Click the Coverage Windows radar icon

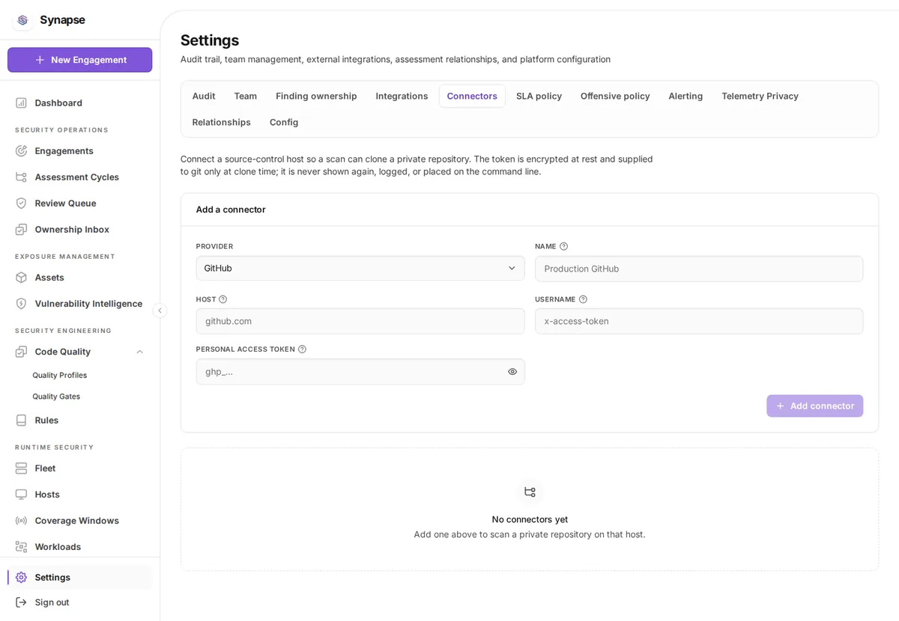(21, 520)
